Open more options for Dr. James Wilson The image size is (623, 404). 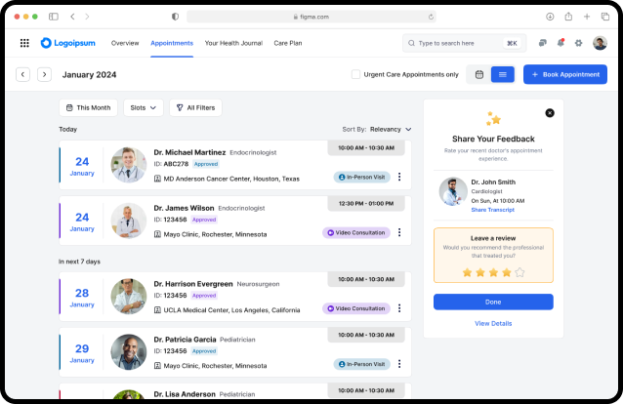[399, 232]
